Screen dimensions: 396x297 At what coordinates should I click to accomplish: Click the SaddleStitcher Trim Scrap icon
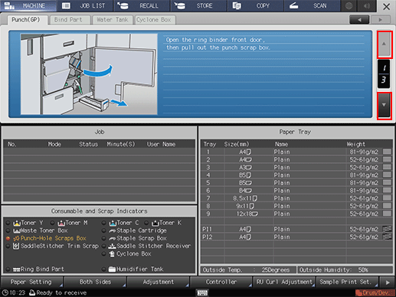click(x=16, y=246)
